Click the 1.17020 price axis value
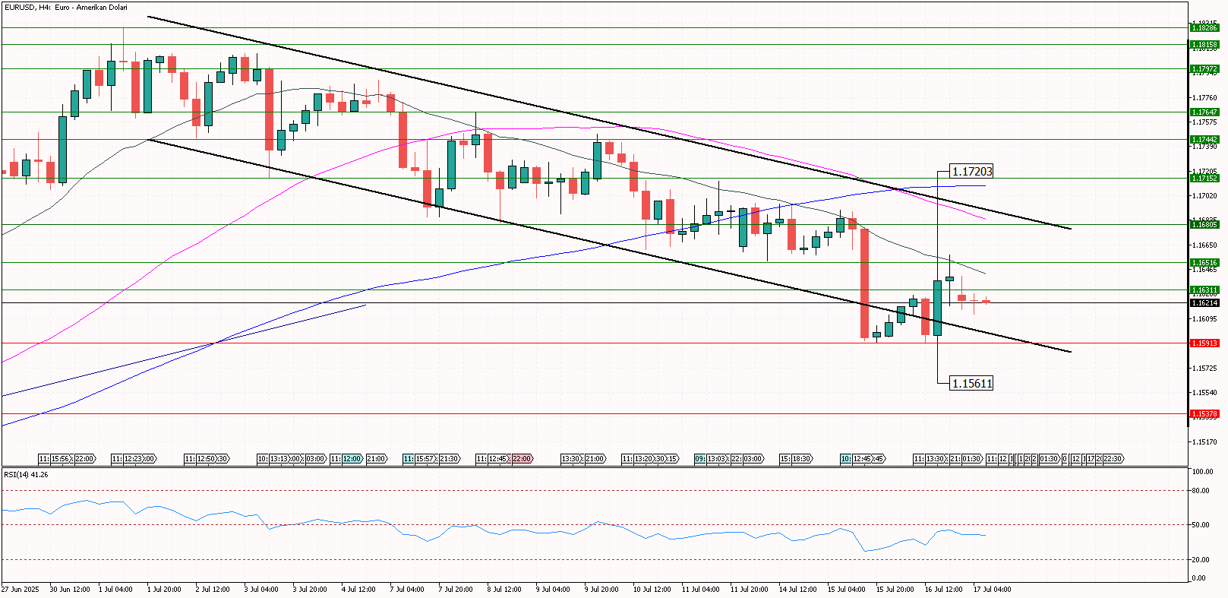The image size is (1228, 598). click(x=1205, y=196)
